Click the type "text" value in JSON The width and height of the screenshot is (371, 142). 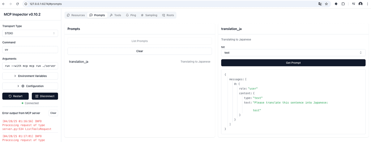pos(258,98)
